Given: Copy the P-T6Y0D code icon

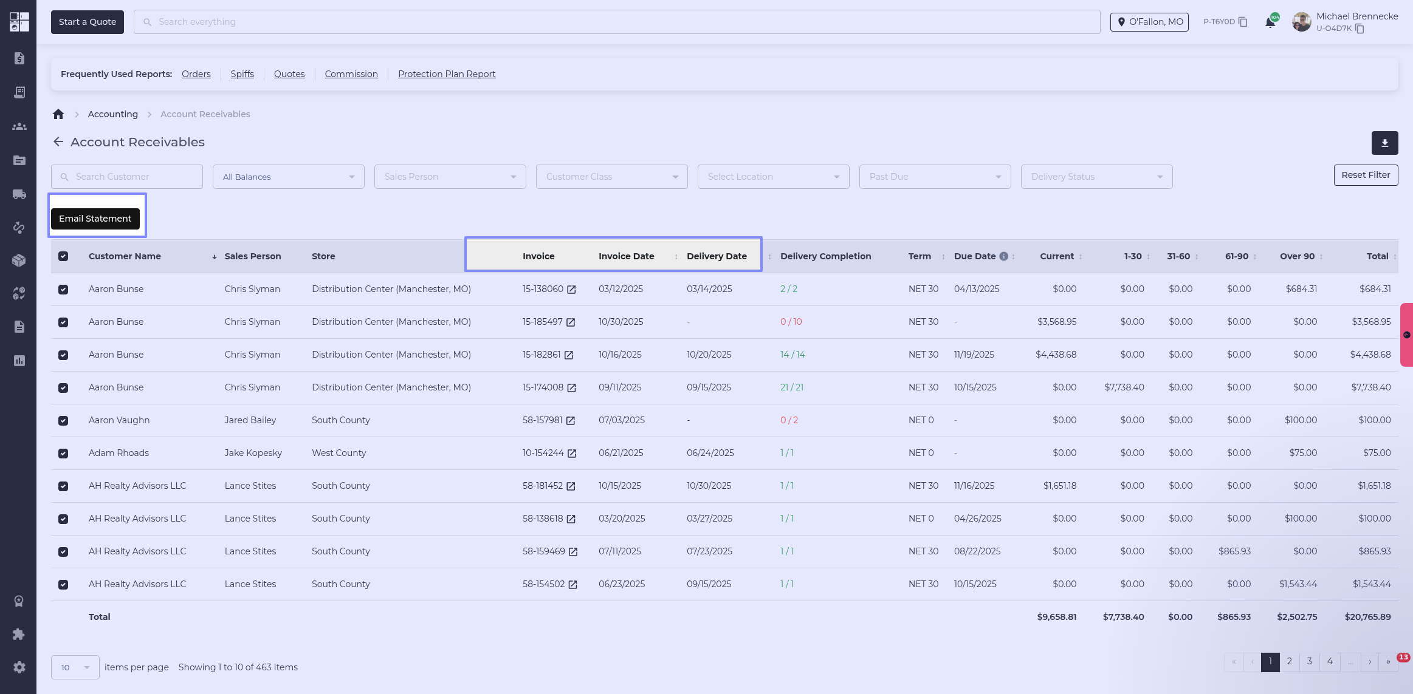Looking at the screenshot, I should click(x=1243, y=22).
